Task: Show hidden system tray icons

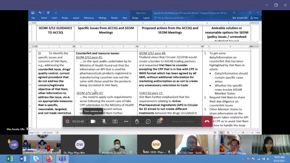Action: pos(243,159)
